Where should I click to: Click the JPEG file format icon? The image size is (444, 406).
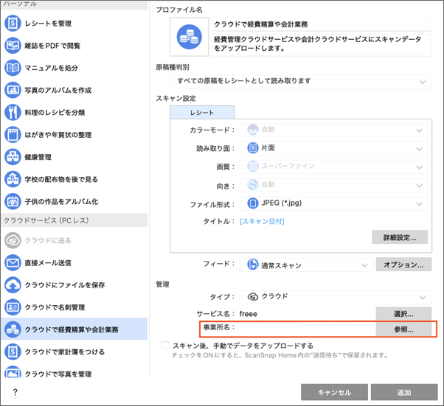(252, 203)
